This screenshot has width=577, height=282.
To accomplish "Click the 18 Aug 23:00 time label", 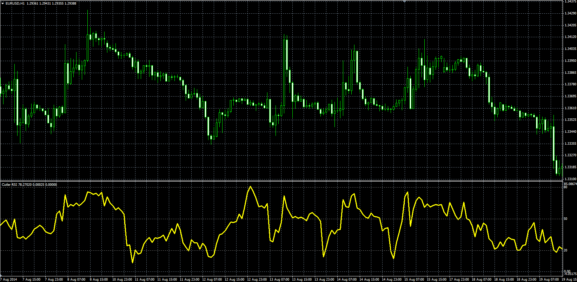I will (526, 280).
